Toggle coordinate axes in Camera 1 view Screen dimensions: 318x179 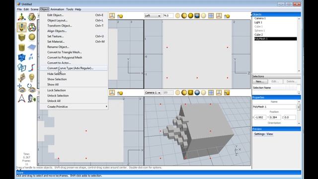[219, 92]
